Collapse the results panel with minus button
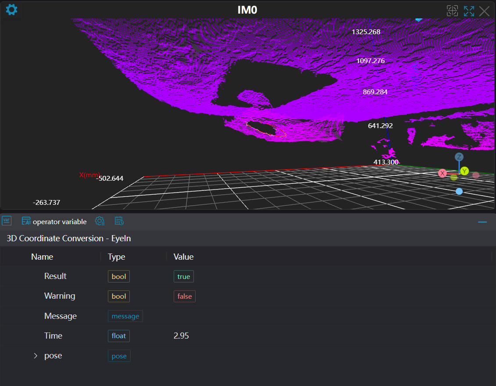 click(482, 222)
